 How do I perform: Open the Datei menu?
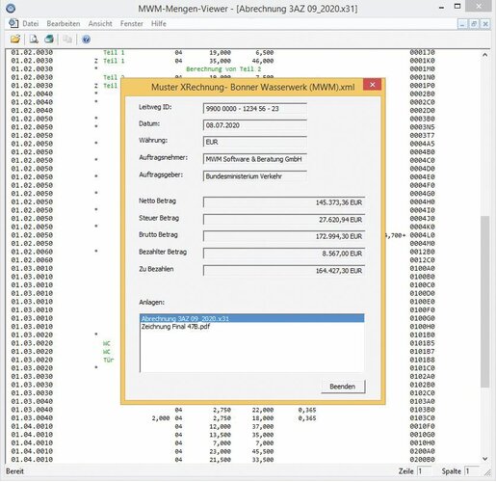click(31, 23)
